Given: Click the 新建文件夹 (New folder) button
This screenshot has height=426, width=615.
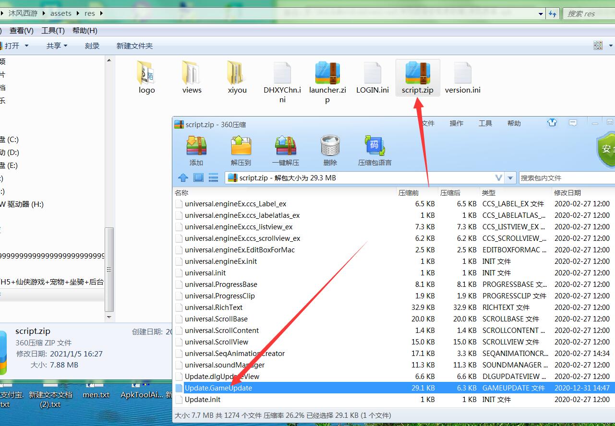Looking at the screenshot, I should click(134, 46).
